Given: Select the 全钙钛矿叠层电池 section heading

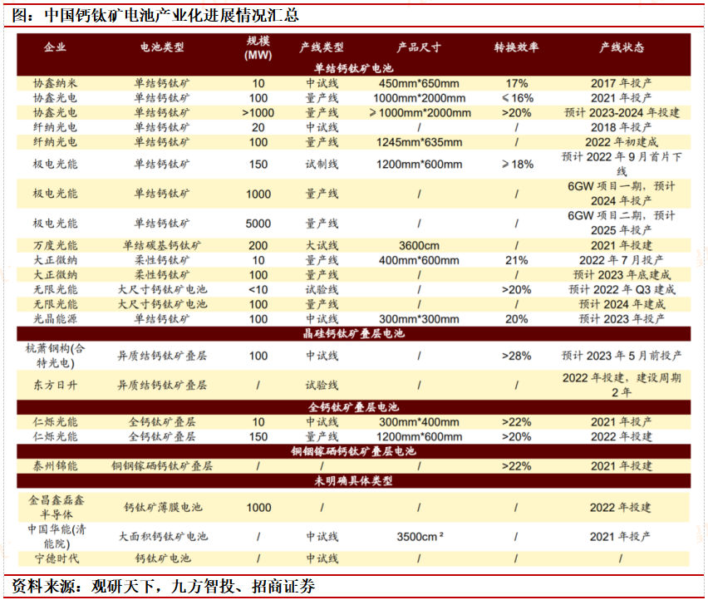Looking at the screenshot, I should [353, 407].
